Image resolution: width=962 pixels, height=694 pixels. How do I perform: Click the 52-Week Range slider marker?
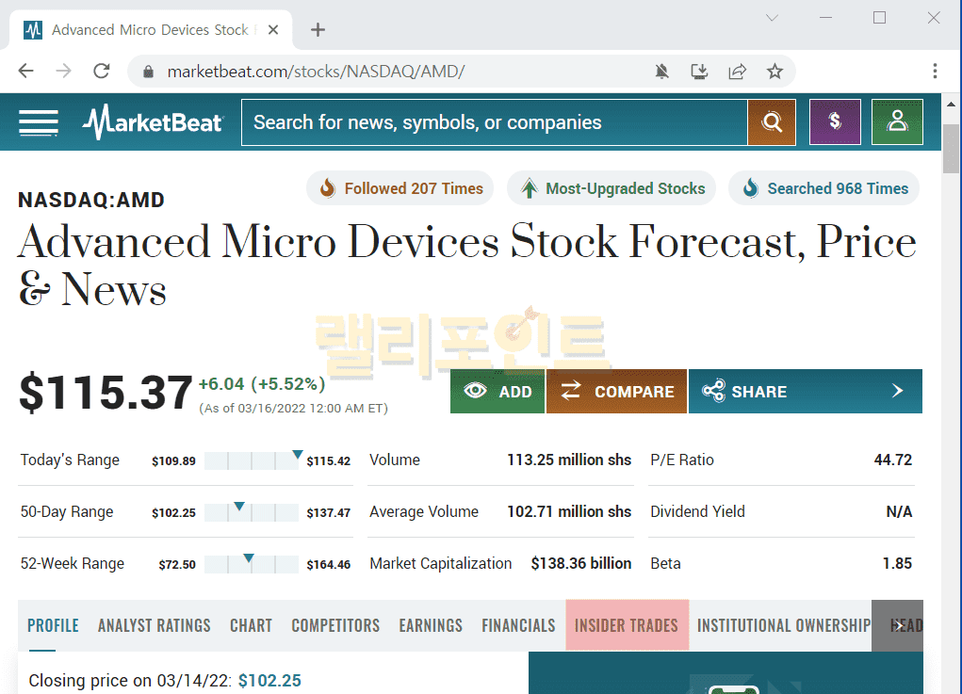point(249,559)
